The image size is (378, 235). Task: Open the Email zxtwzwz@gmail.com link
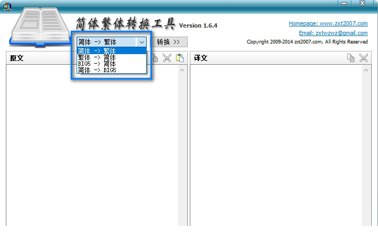pos(333,33)
